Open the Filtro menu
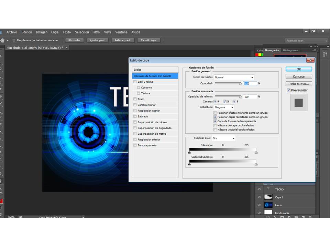Viewport: 330px width, 248px height. point(96,32)
